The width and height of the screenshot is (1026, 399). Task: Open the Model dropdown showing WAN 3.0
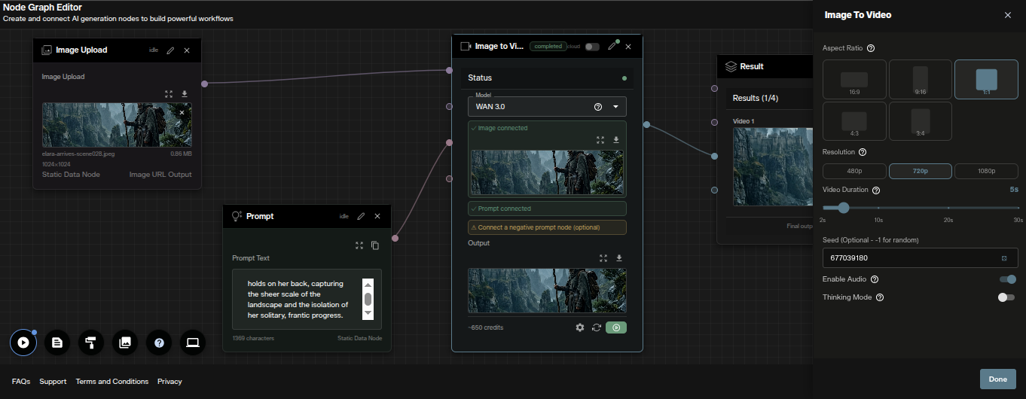point(547,107)
